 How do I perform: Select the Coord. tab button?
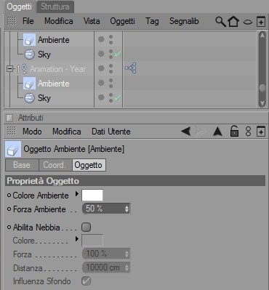point(55,165)
